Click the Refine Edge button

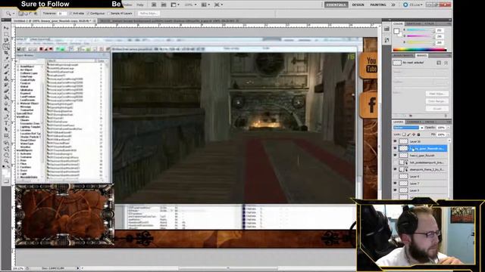click(x=149, y=14)
